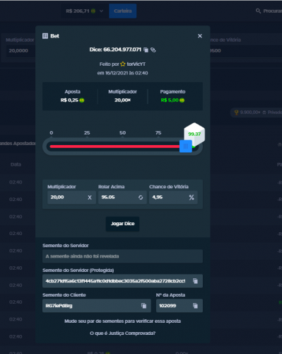This screenshot has width=282, height=354.
Task: Click the Rolar Acima 95.05 field
Action: [122, 198]
